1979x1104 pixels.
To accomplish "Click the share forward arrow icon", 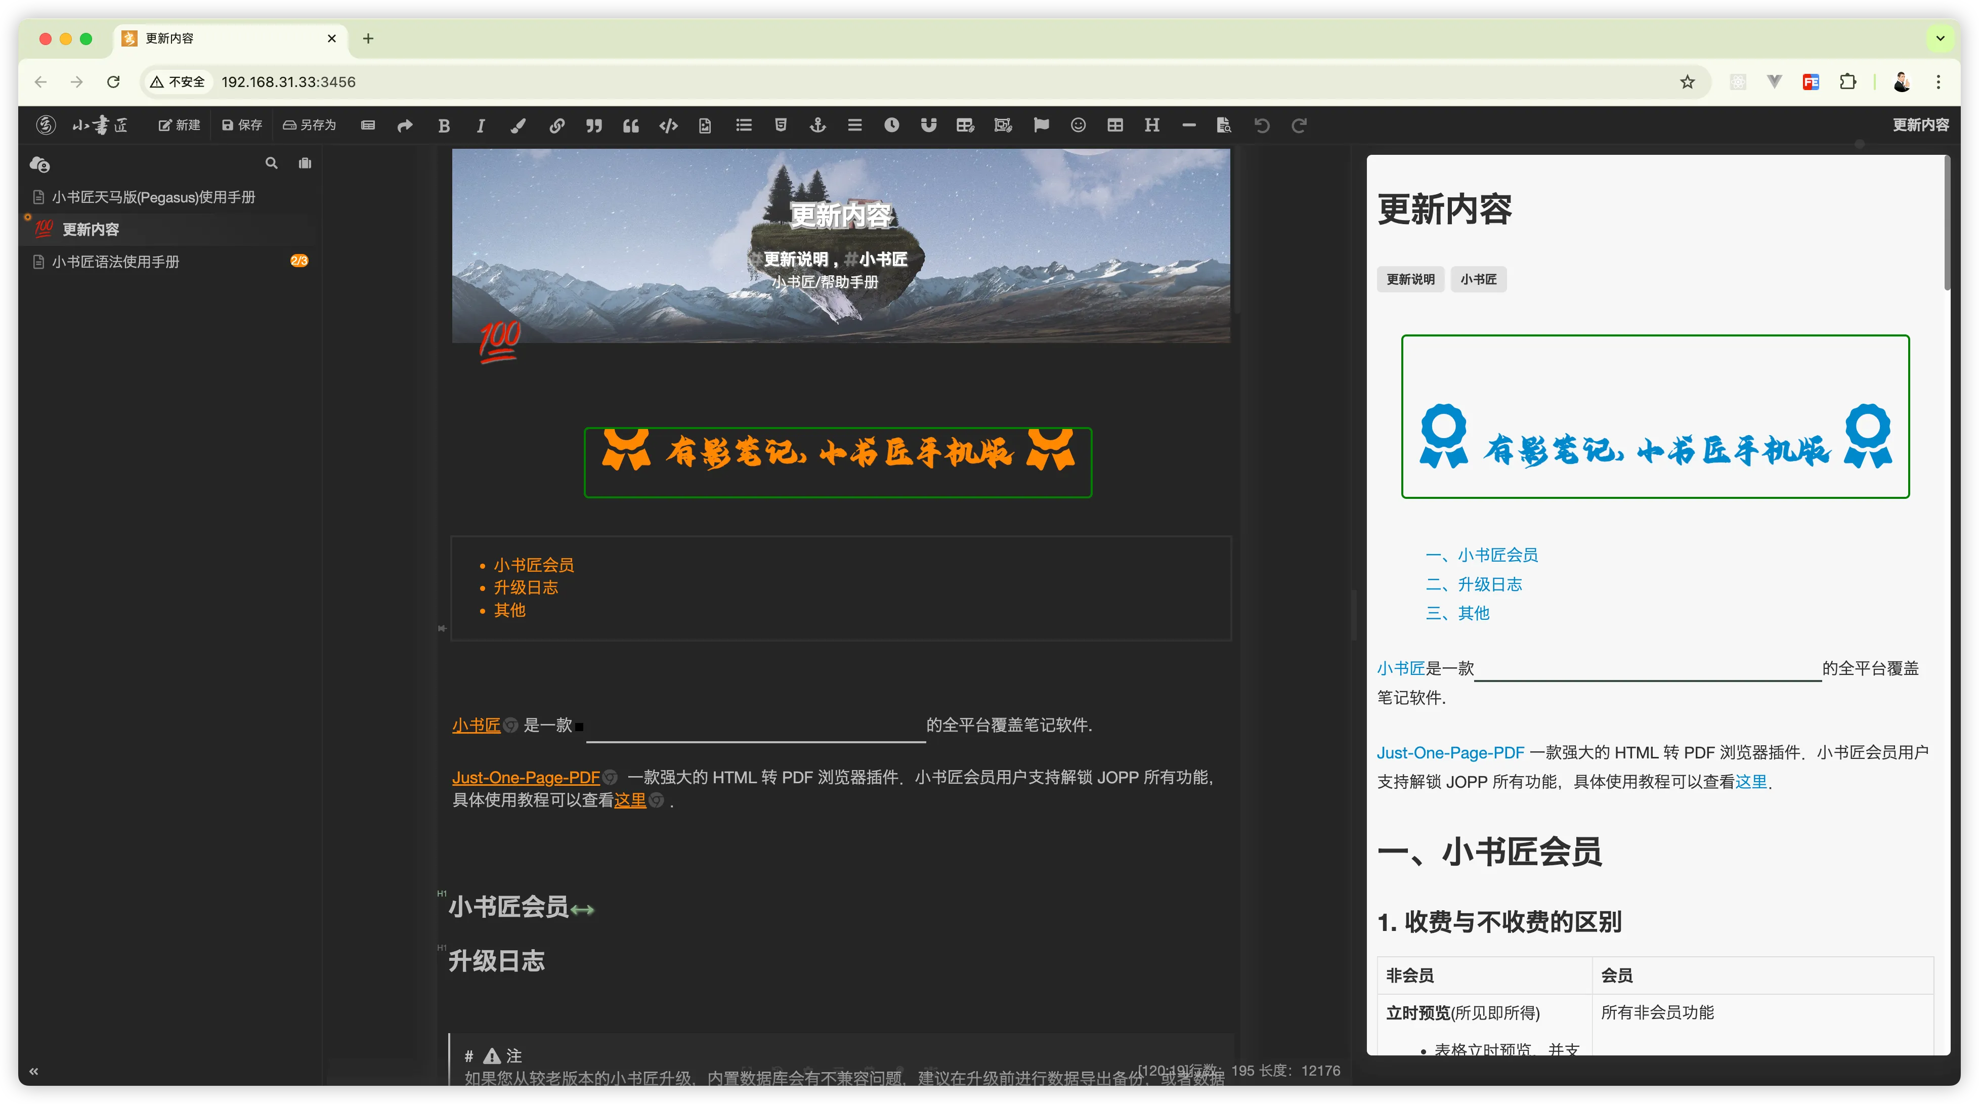I will 405,125.
